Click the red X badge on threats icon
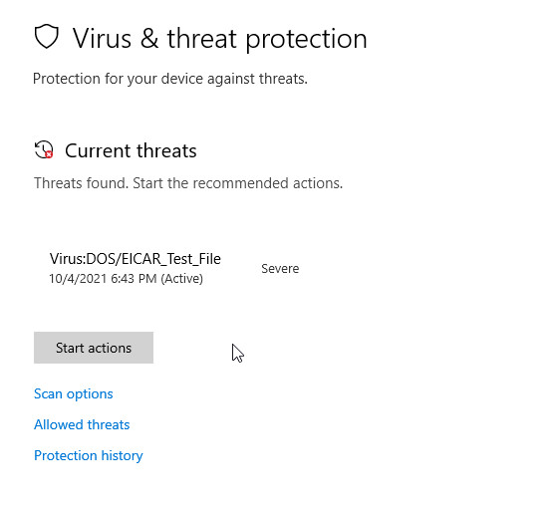 pyautogui.click(x=49, y=154)
